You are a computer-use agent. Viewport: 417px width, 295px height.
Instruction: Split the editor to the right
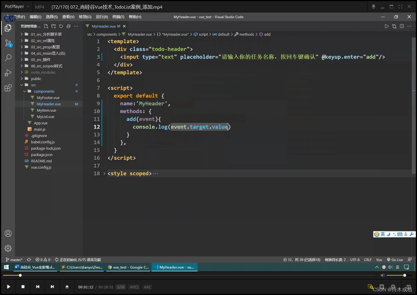coord(402,26)
